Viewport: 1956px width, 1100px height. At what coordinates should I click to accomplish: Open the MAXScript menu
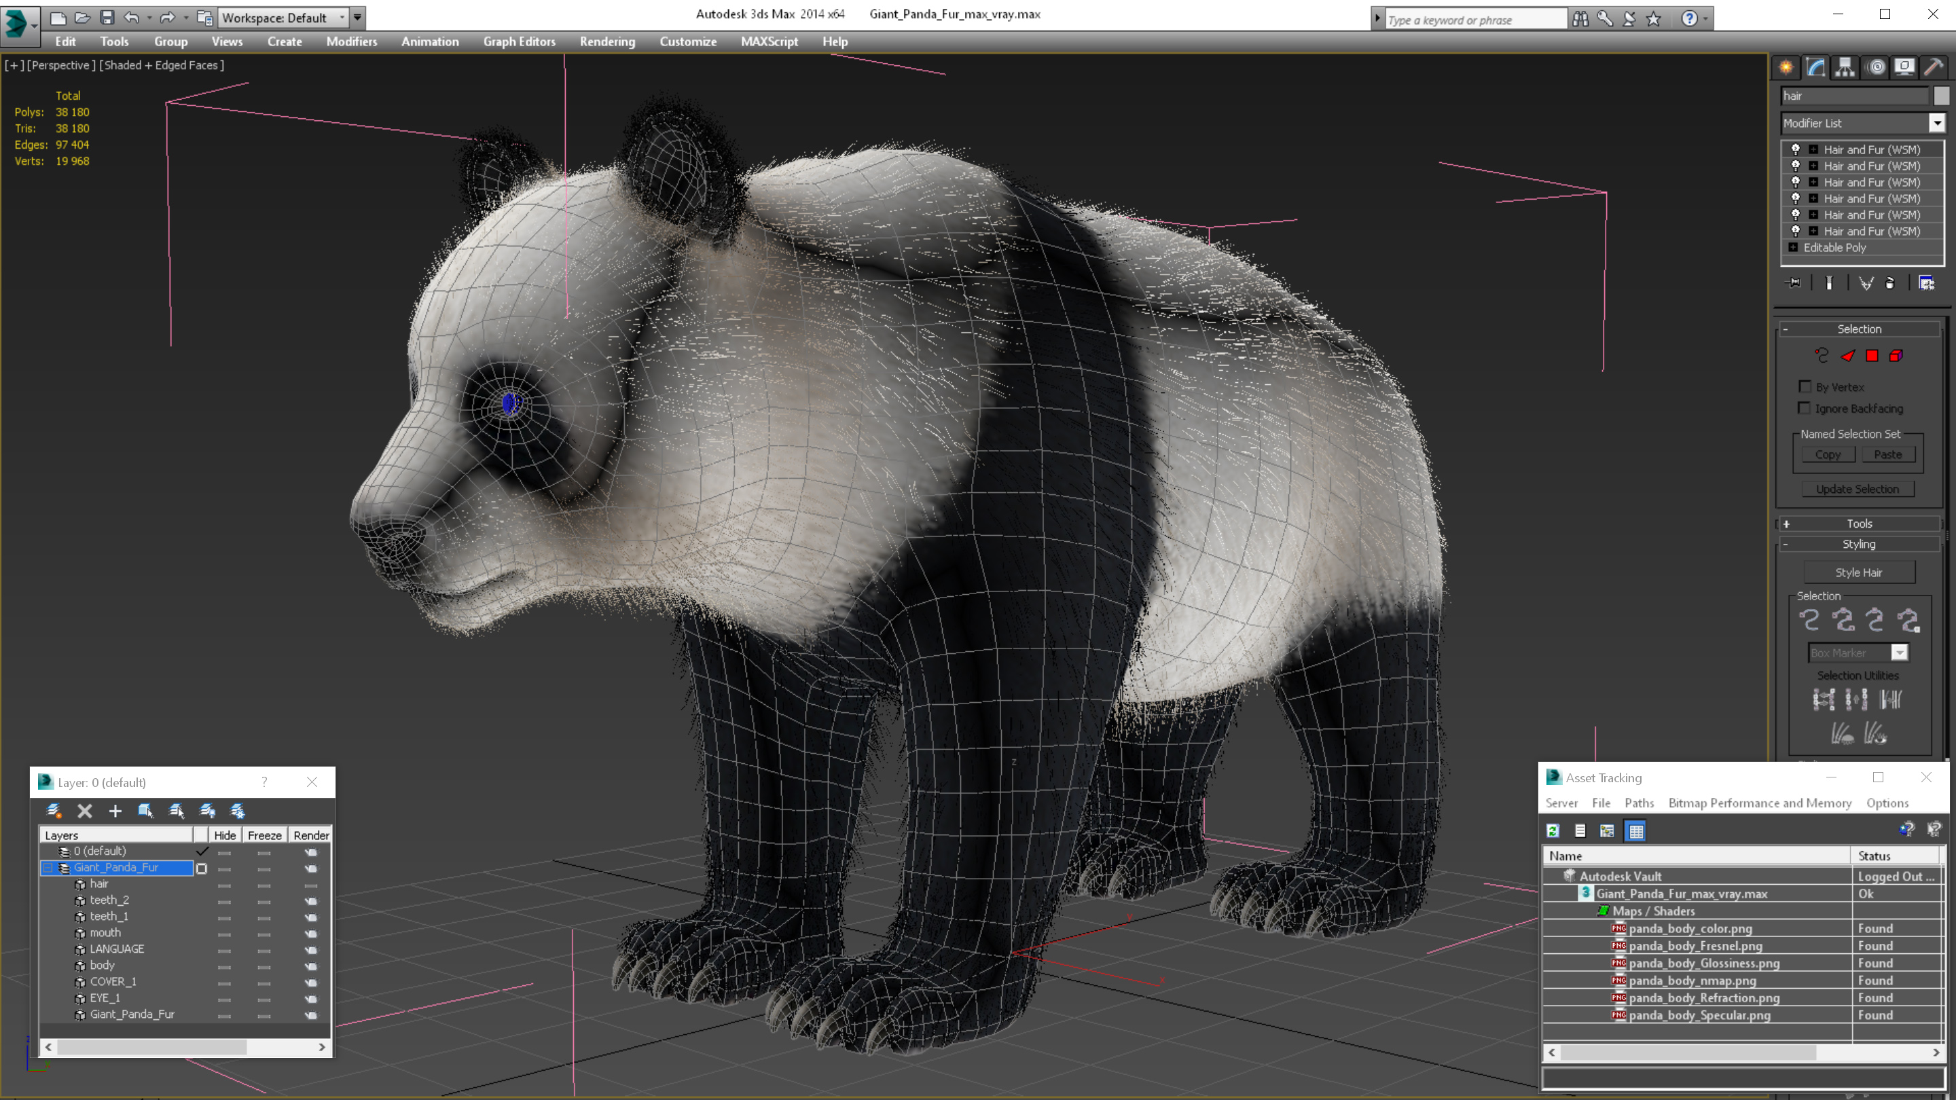(x=769, y=41)
